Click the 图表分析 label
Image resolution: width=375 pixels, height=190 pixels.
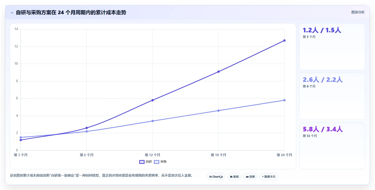pyautogui.click(x=358, y=12)
